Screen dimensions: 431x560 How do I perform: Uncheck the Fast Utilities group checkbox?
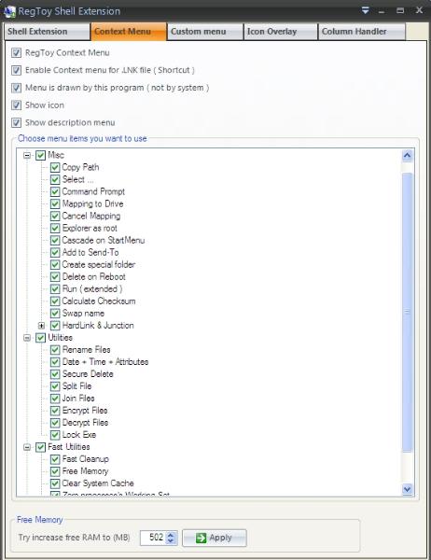point(40,447)
